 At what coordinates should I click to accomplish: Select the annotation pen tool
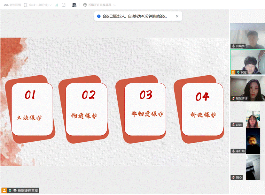[74, 5]
